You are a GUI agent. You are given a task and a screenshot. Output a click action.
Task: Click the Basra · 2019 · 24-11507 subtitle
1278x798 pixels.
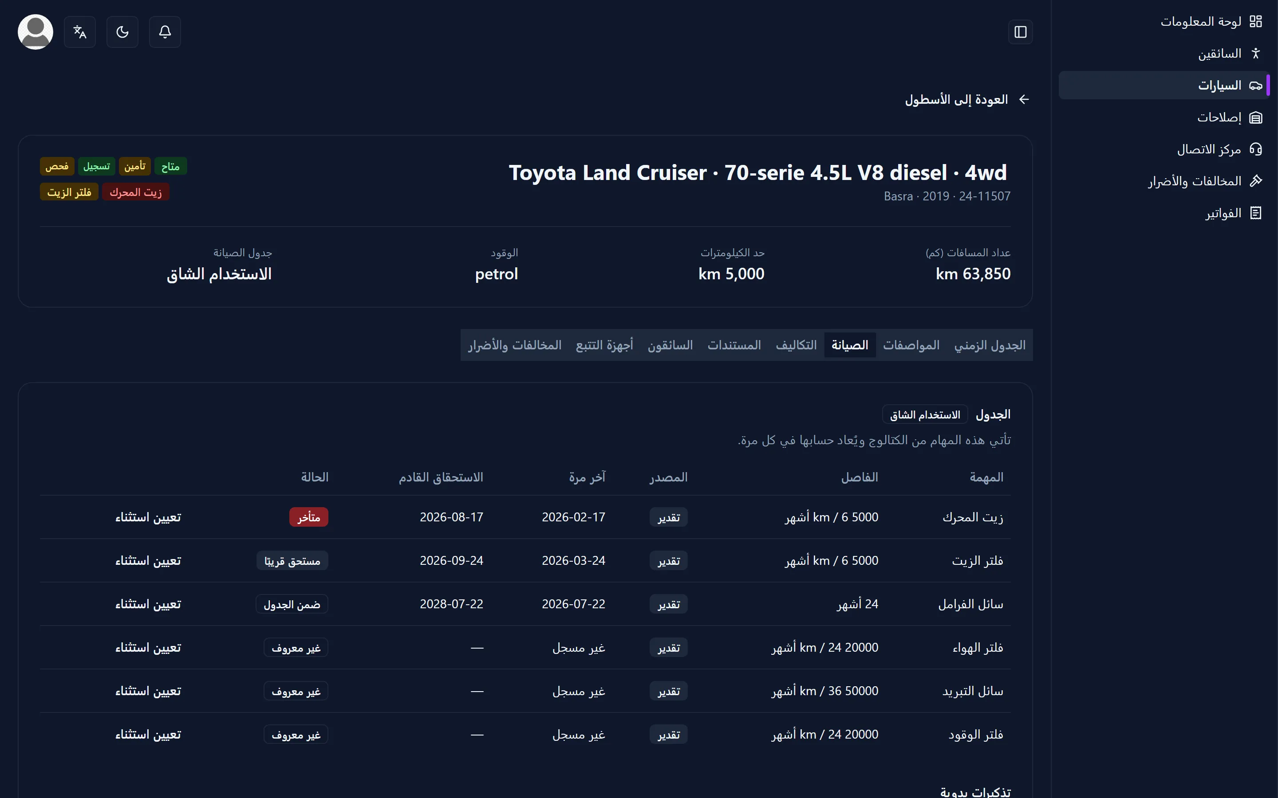(947, 196)
